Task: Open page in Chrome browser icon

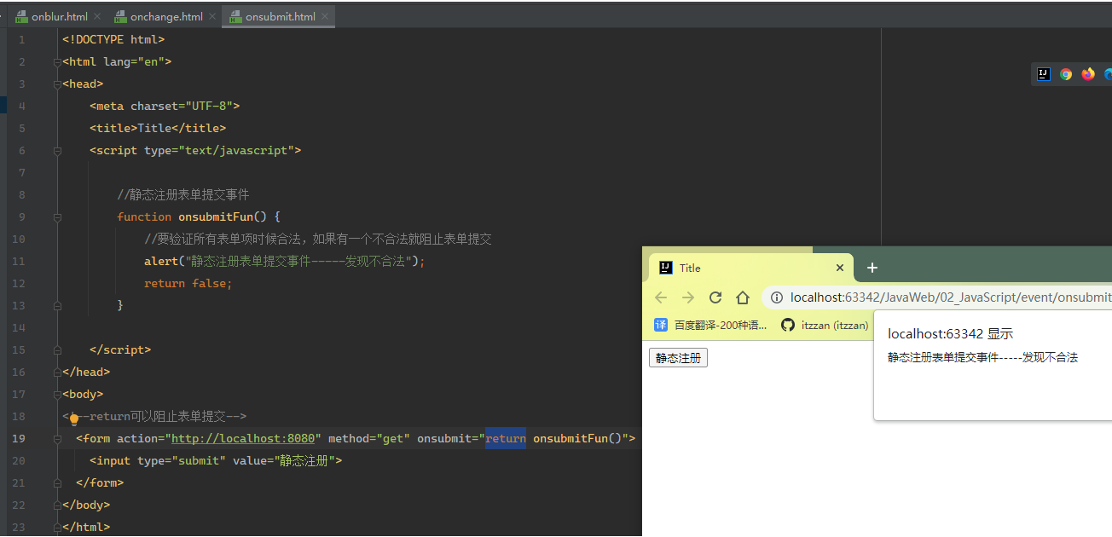Action: 1066,74
